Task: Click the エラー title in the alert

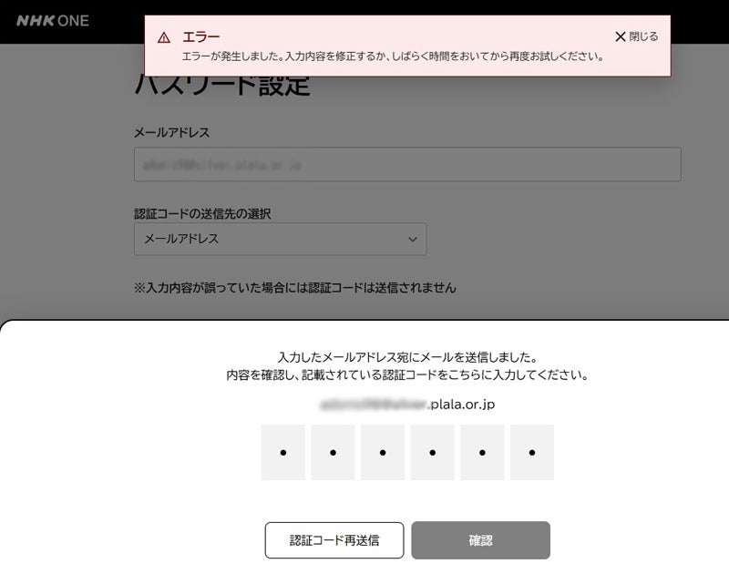Action: (201, 36)
